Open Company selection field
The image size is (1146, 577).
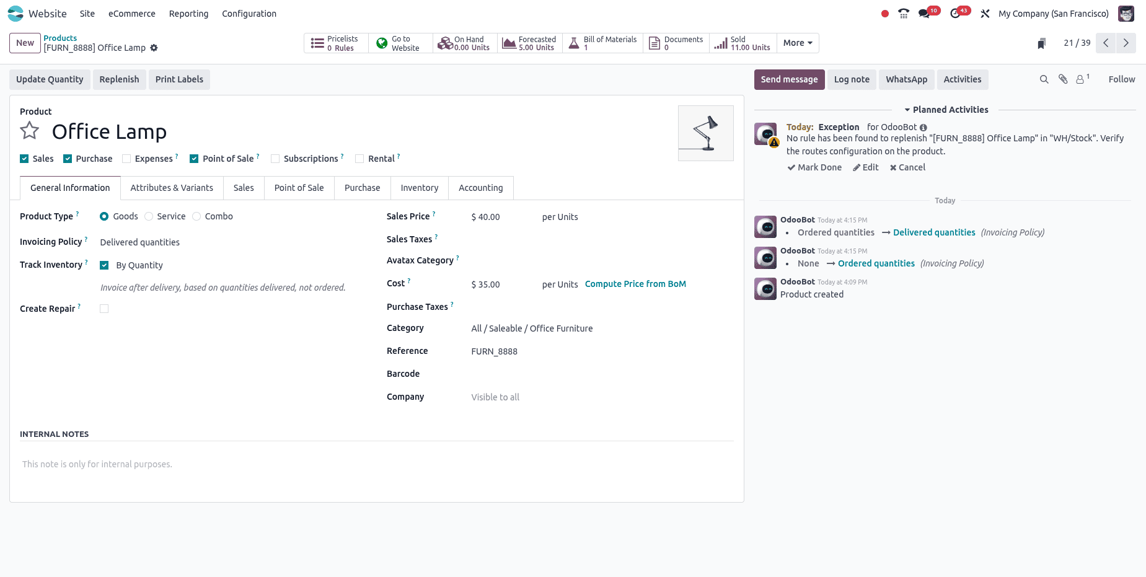pyautogui.click(x=602, y=397)
